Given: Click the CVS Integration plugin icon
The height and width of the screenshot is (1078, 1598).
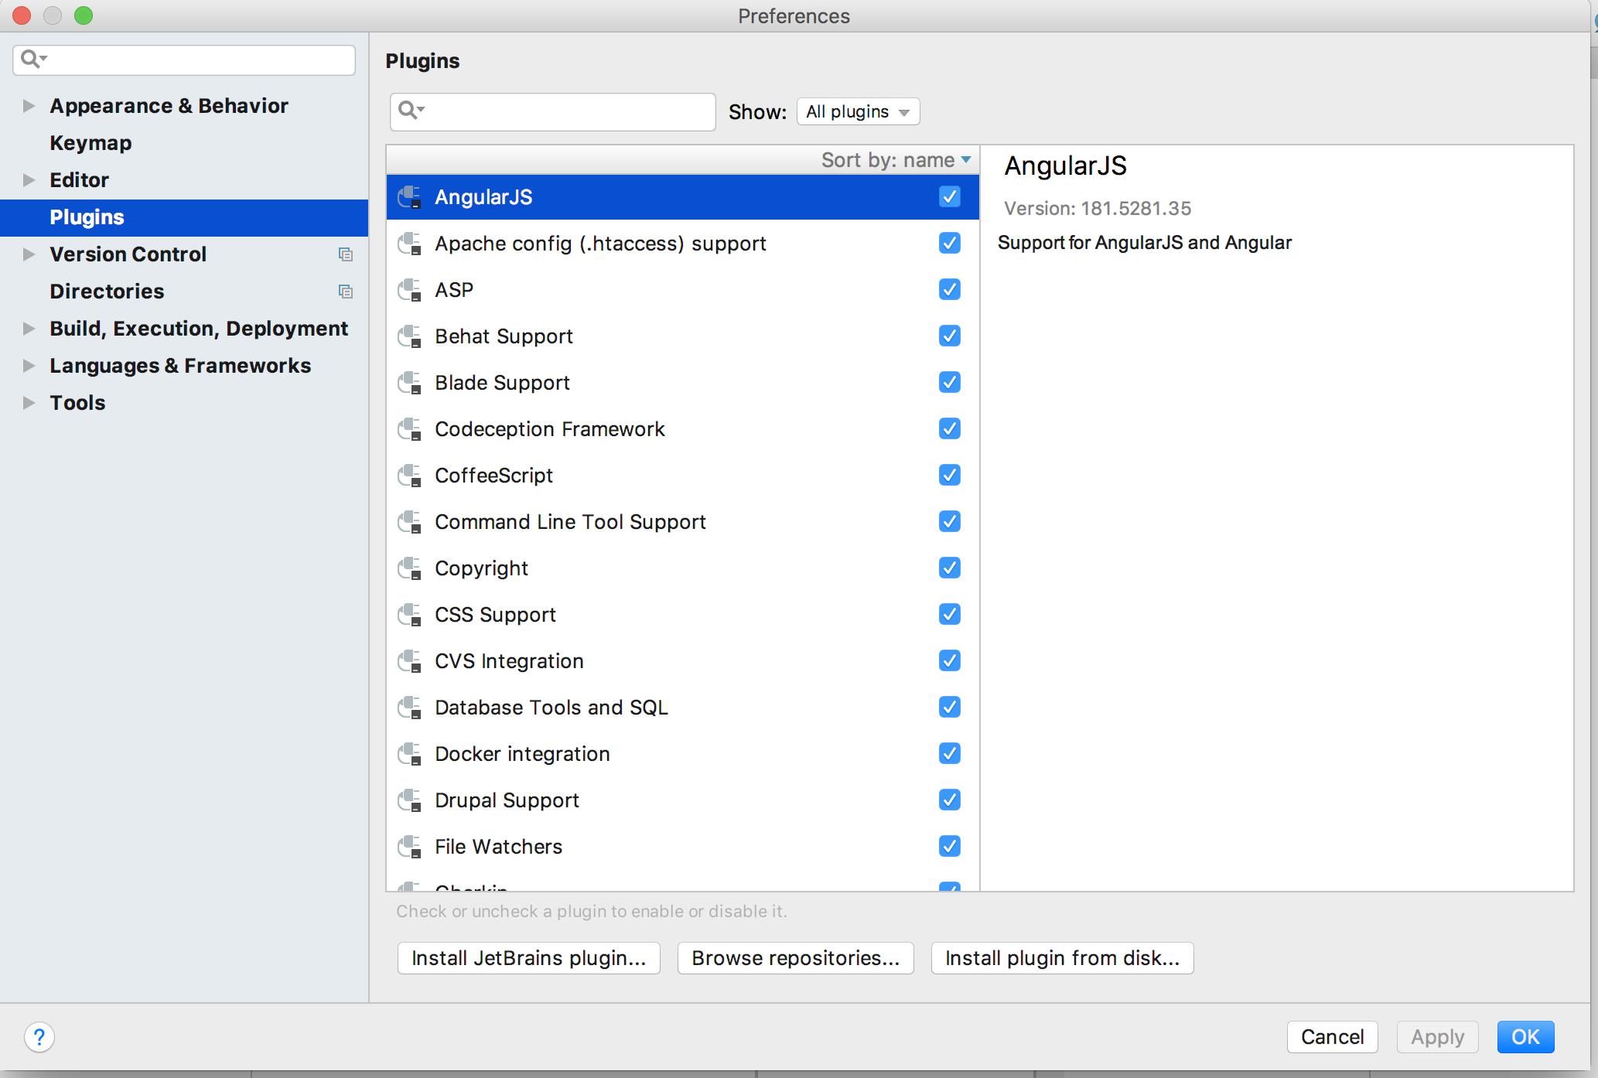Looking at the screenshot, I should click(409, 661).
